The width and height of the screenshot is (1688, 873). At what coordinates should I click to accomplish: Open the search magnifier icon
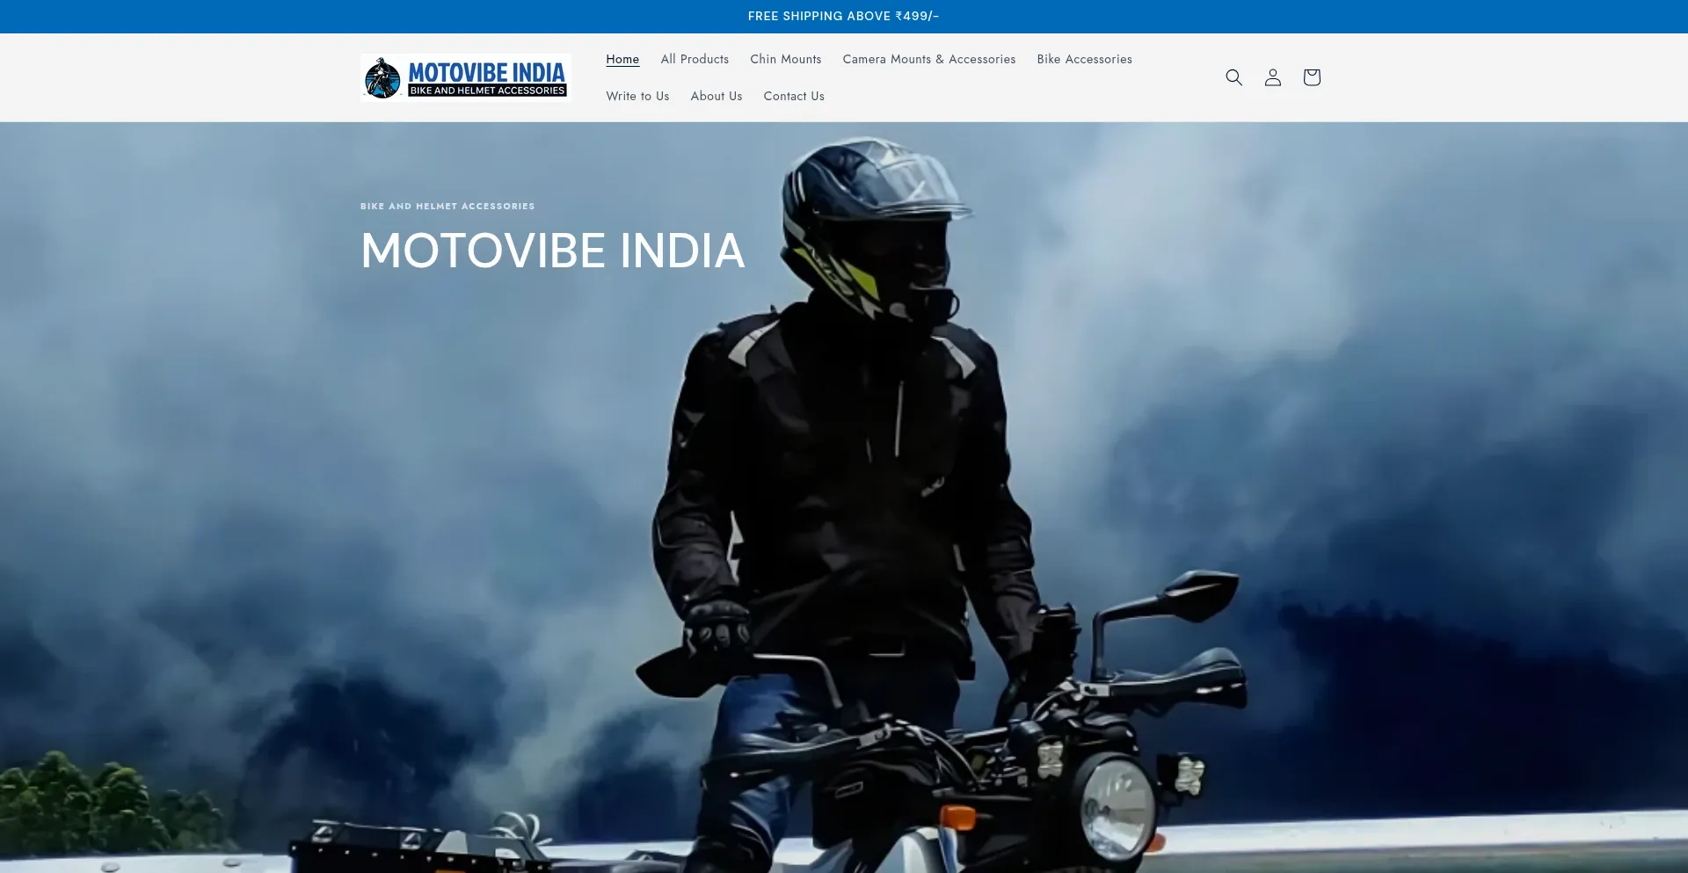(x=1233, y=77)
